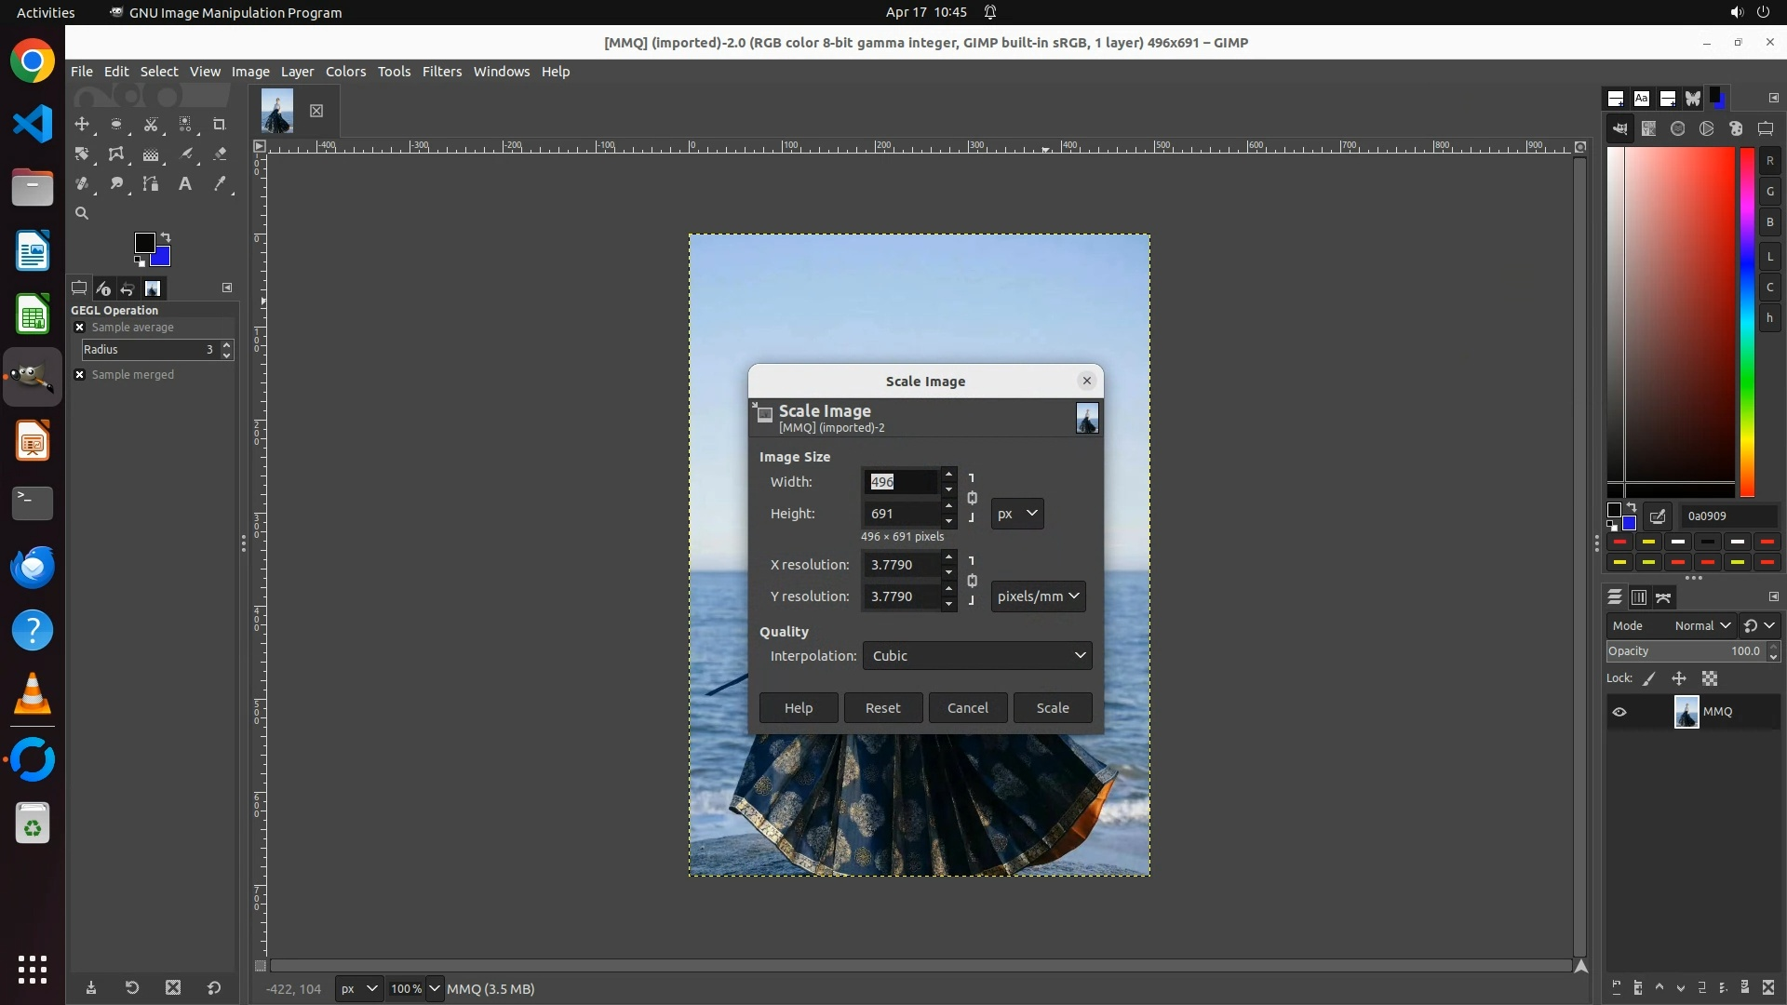The image size is (1787, 1005).
Task: Open the pixels/mm resolution unit dropdown
Action: click(1038, 596)
